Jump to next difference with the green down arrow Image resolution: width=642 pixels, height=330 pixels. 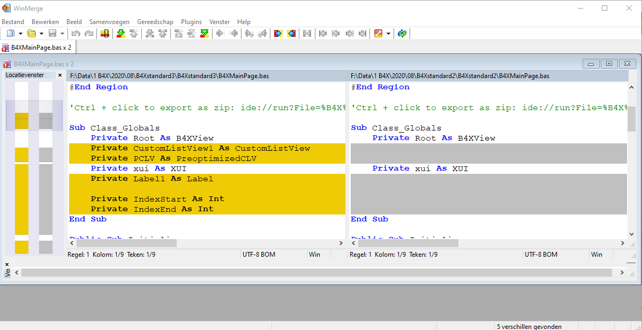click(121, 34)
